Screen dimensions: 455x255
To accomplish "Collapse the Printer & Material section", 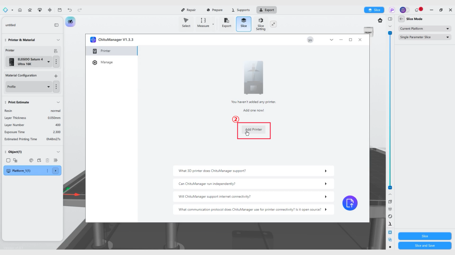I will pos(58,40).
